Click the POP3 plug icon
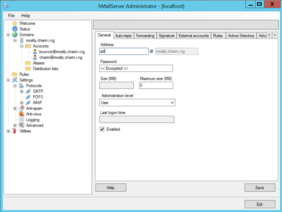 pos(28,97)
